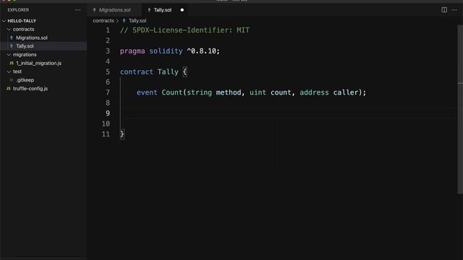463x260 pixels.
Task: Click contracts in the breadcrumb
Action: tap(103, 21)
